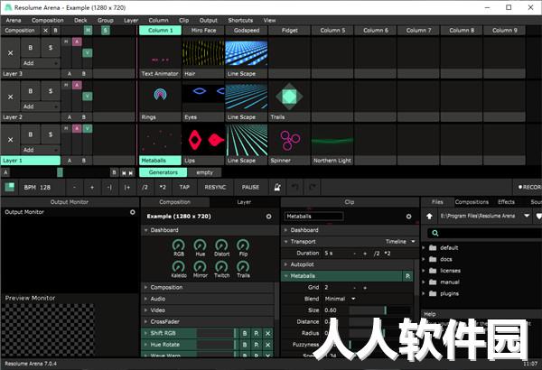
Task: Go up one folder in Files browser
Action: click(x=429, y=217)
